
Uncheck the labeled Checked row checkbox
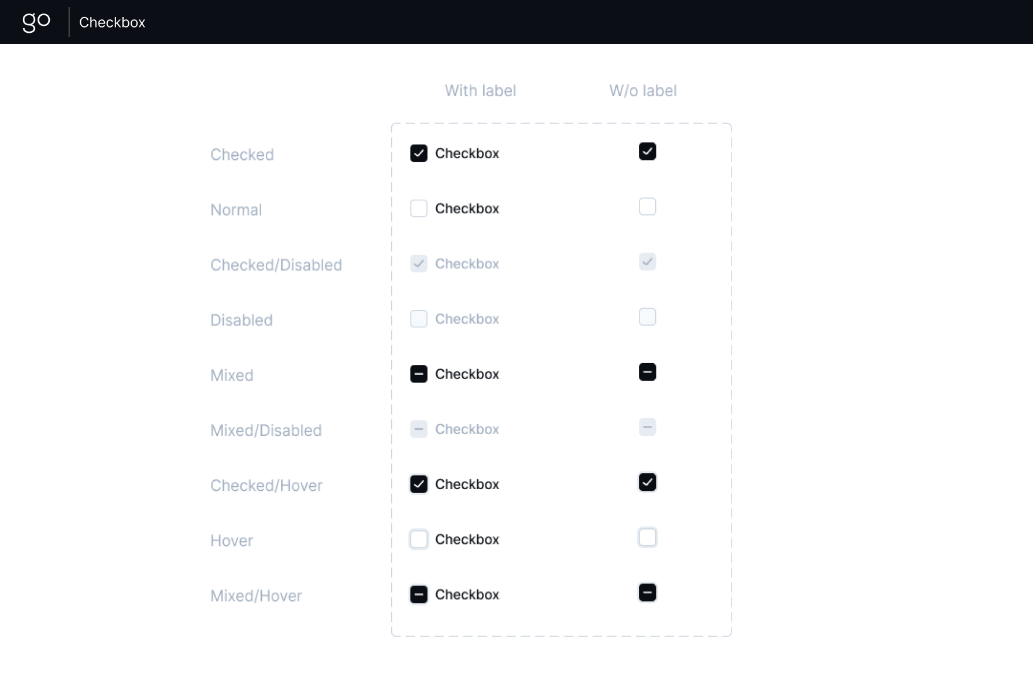coord(419,153)
